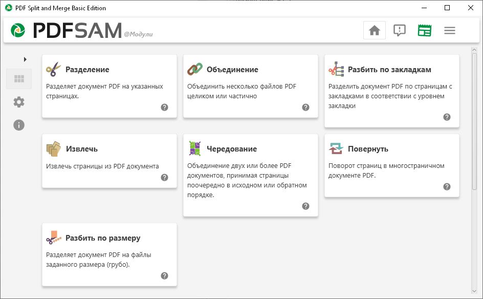The height and width of the screenshot is (299, 483).
Task: Click the Разбить по размеру icon
Action: [53, 238]
